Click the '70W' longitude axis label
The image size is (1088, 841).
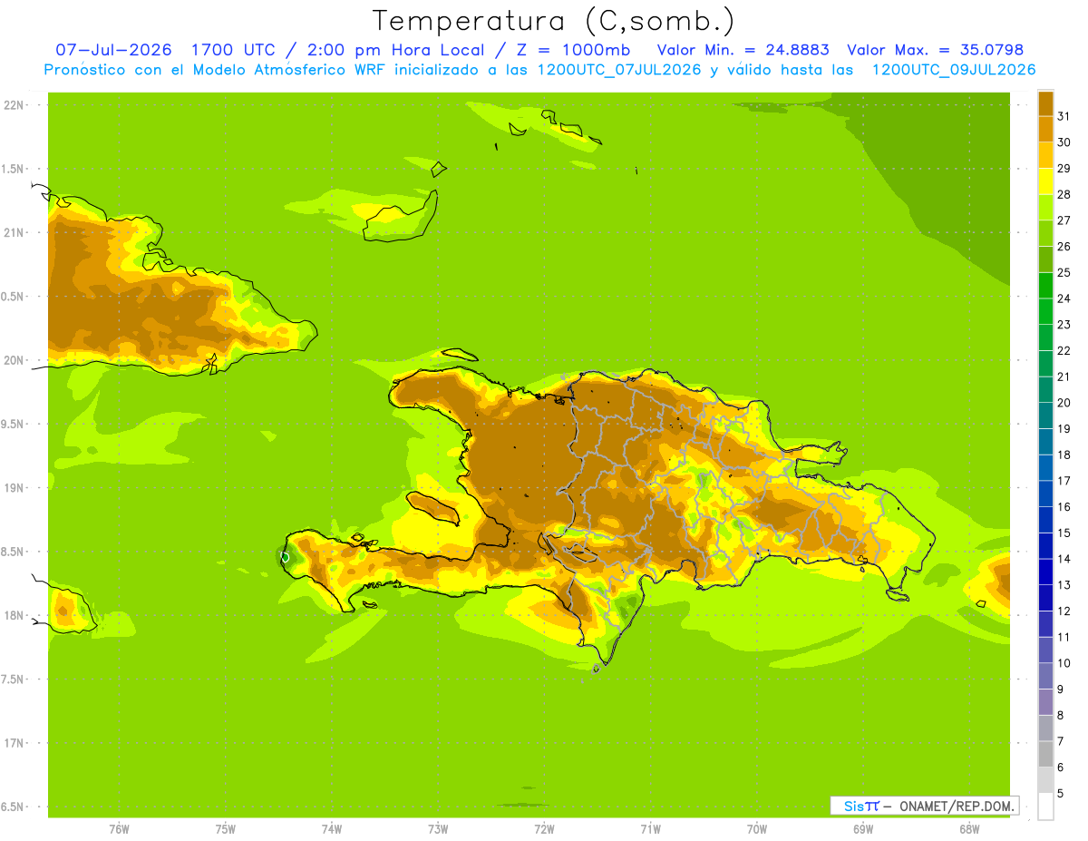756,829
